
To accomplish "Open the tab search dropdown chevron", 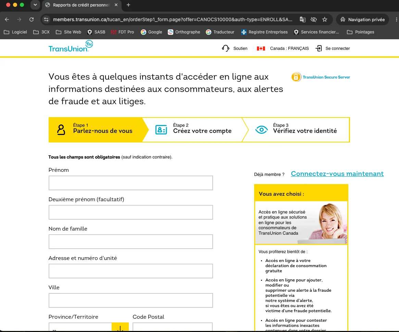I will 35,5.
